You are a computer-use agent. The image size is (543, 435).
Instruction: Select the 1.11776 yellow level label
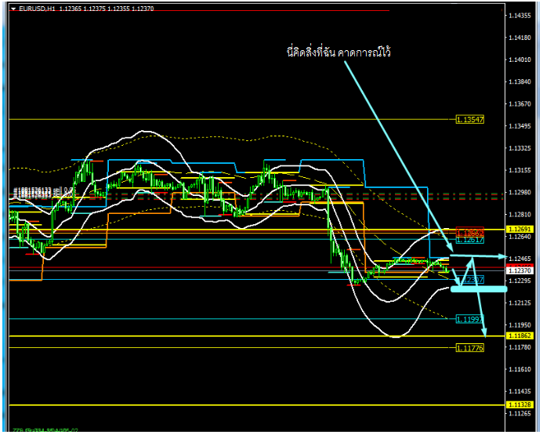[x=469, y=348]
